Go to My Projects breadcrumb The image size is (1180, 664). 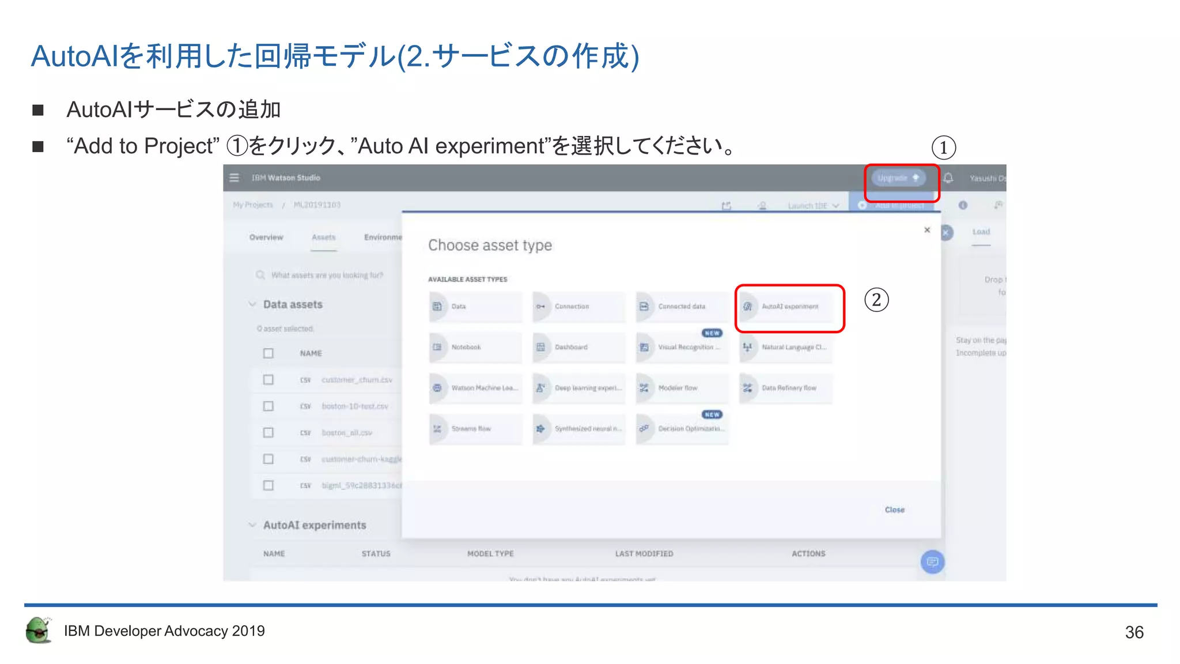pyautogui.click(x=253, y=205)
